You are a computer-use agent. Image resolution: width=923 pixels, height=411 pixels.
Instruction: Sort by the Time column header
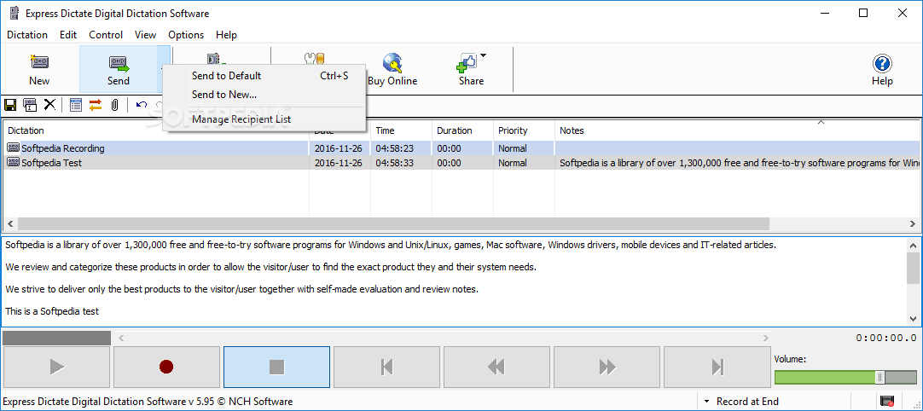coord(402,130)
